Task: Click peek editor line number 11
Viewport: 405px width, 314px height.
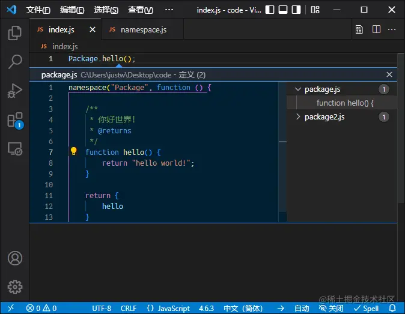Action: [49, 195]
